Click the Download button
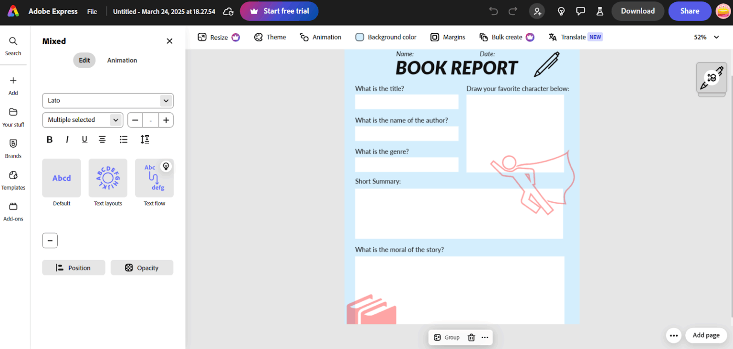Screen dimensions: 733x349 638,11
